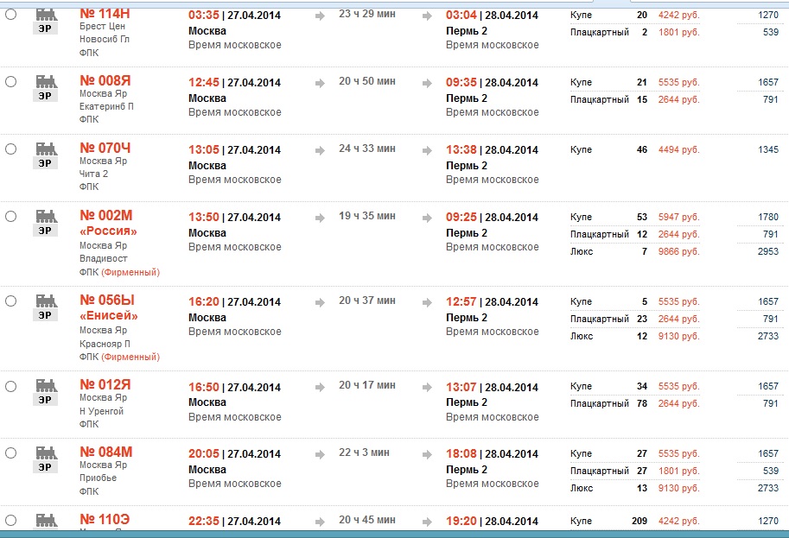This screenshot has width=789, height=538.
Task: Click ЭР train icon for 002М
Action: [45, 222]
